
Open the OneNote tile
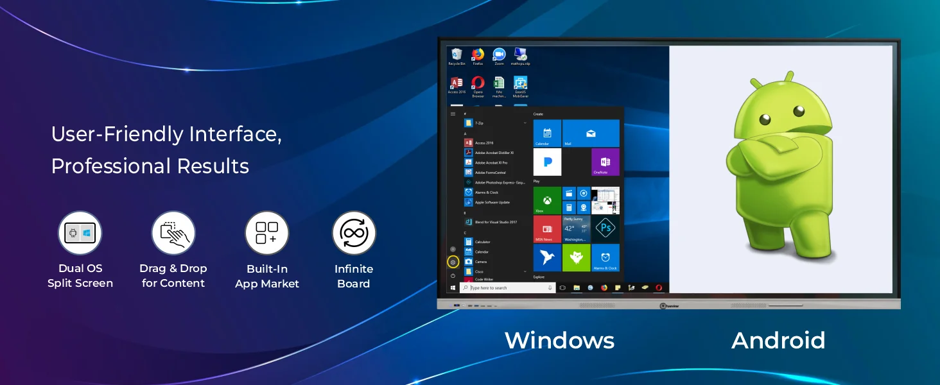pos(605,162)
